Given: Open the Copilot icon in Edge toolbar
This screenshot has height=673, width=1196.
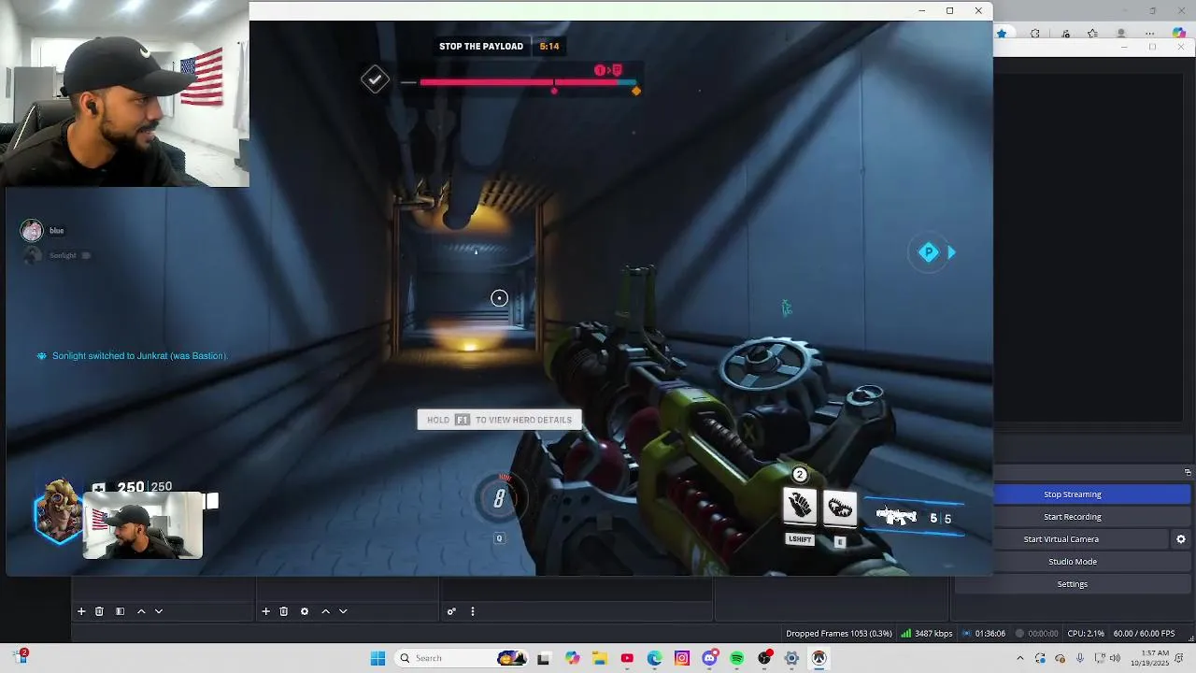Looking at the screenshot, I should (1179, 34).
